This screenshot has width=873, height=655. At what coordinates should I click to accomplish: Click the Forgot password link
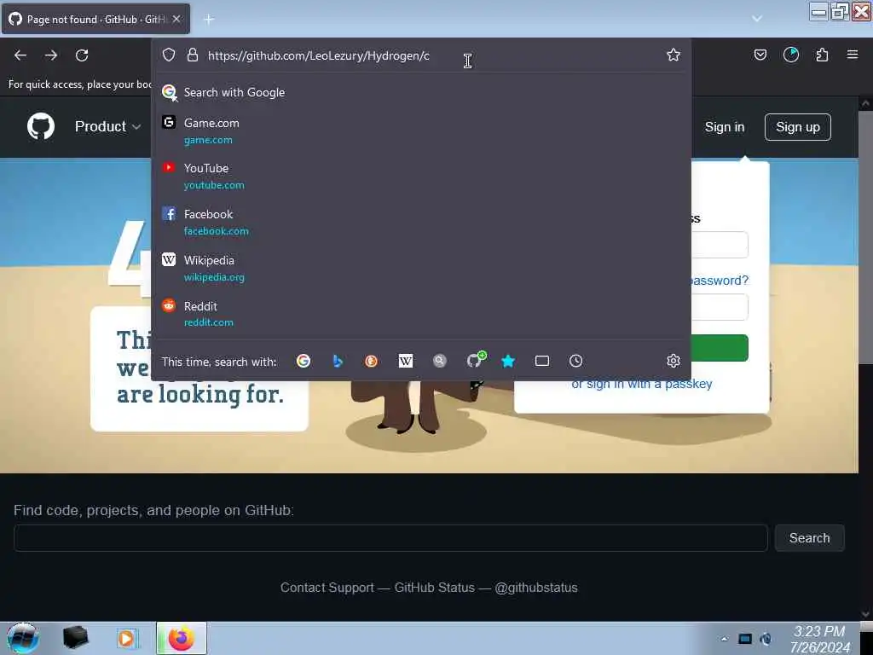pos(720,280)
